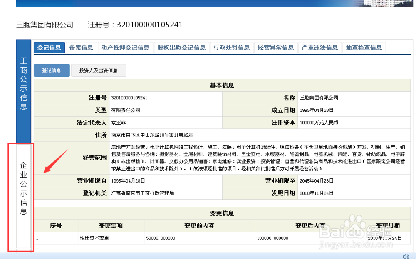Click the address 南京市白下区中山东路18号第11层A2座
This screenshot has width=416, height=259.
(152, 135)
